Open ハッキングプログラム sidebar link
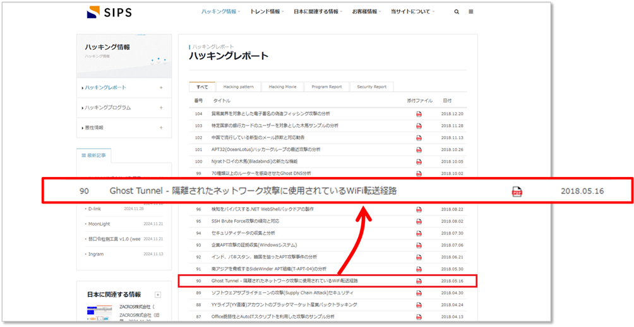 [x=107, y=108]
